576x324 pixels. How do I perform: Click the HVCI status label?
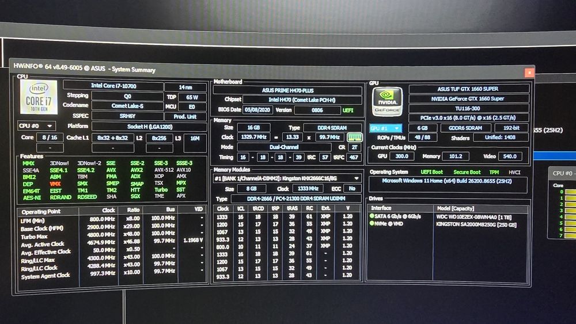point(514,172)
